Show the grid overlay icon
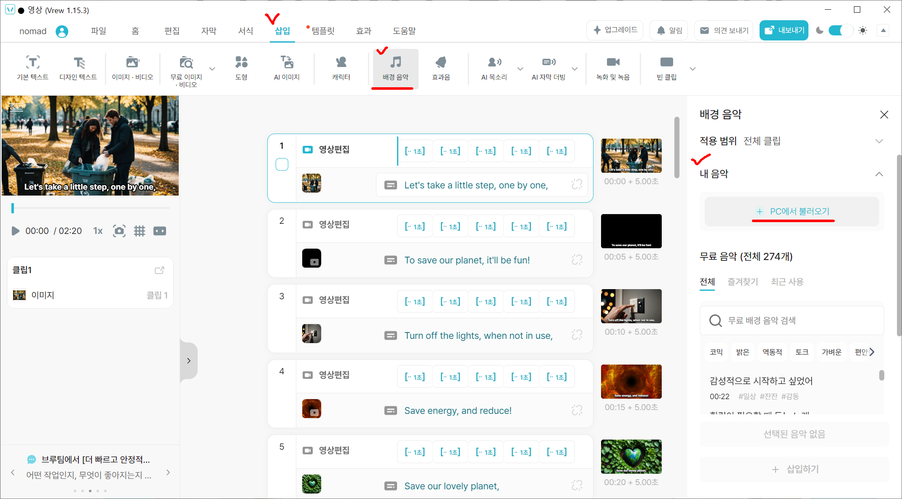Image resolution: width=902 pixels, height=499 pixels. (x=139, y=231)
